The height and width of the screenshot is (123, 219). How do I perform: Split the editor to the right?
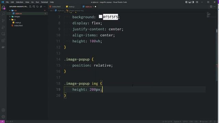coord(211,6)
